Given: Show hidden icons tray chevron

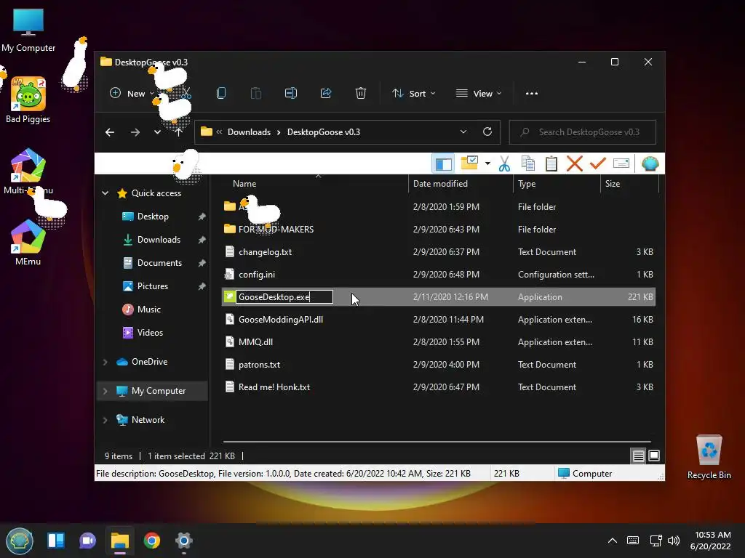Looking at the screenshot, I should click(613, 541).
